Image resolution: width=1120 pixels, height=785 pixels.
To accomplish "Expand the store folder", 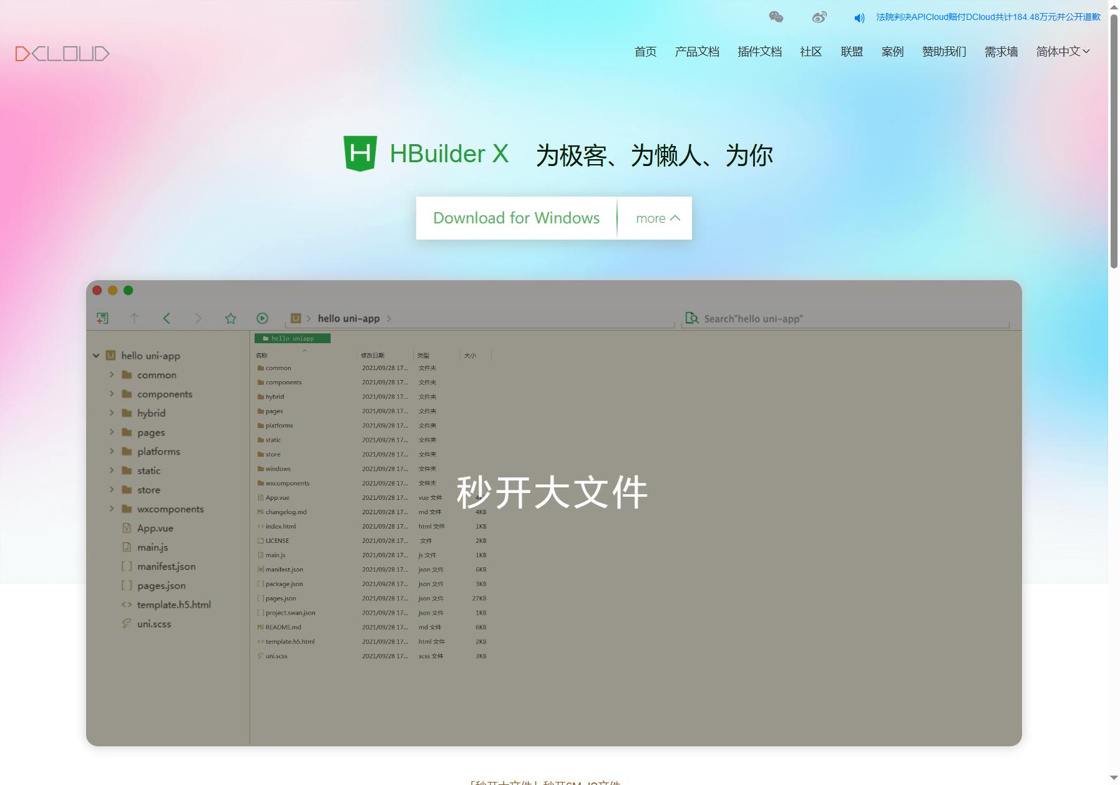I will tap(112, 489).
